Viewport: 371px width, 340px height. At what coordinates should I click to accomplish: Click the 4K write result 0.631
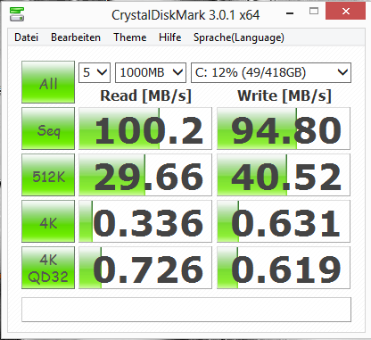point(284,221)
